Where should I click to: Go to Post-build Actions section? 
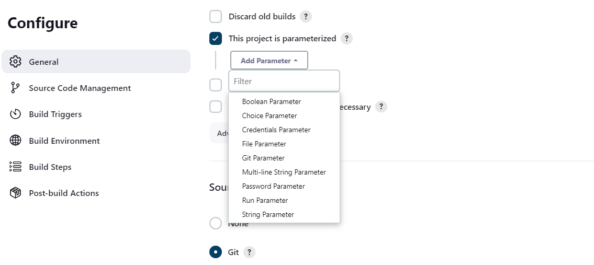click(x=64, y=193)
